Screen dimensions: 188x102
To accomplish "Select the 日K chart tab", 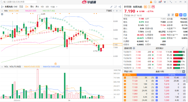I will point(27,7).
